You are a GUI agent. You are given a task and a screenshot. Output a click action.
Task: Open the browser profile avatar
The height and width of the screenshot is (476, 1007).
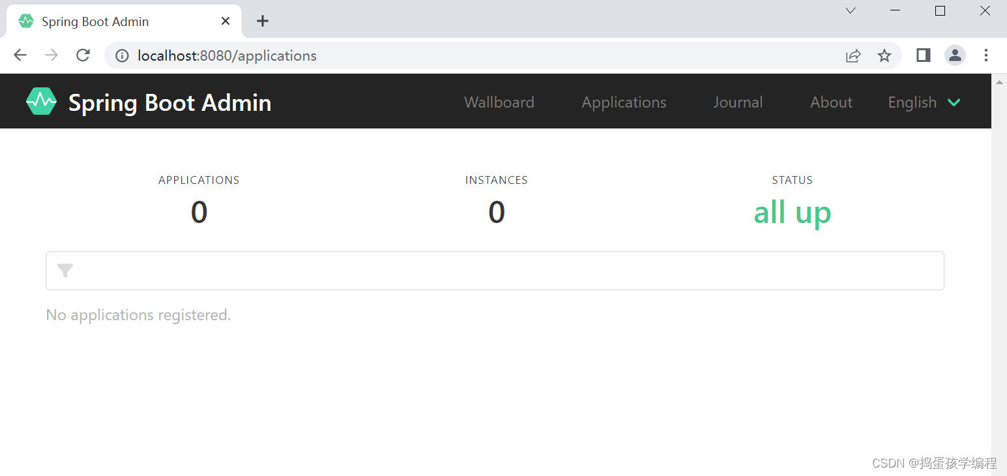[955, 55]
